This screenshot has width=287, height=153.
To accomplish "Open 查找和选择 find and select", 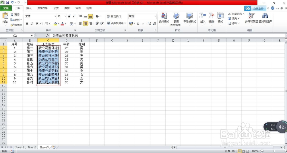I will coord(265,19).
